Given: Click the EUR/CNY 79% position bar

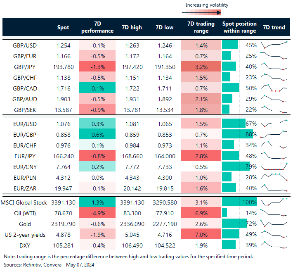Looking at the screenshot, I should coord(236,166).
